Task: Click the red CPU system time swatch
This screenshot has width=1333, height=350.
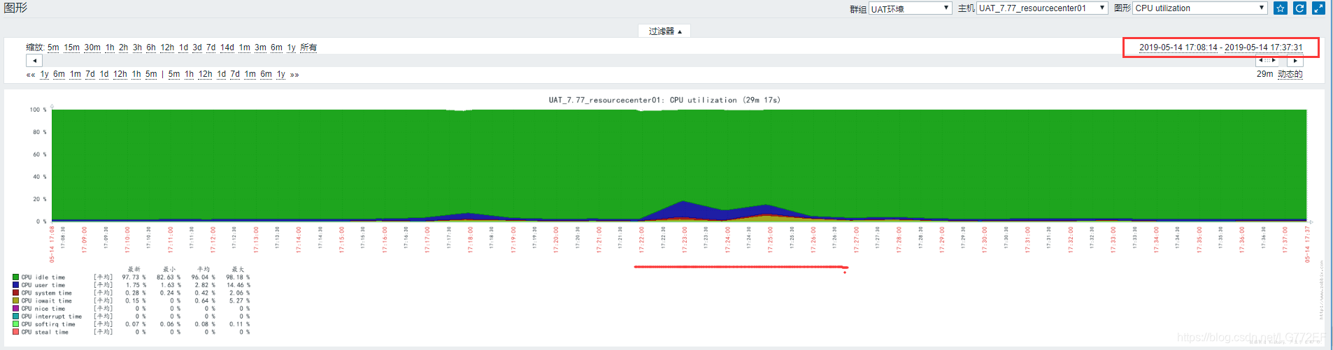Action: (x=15, y=293)
